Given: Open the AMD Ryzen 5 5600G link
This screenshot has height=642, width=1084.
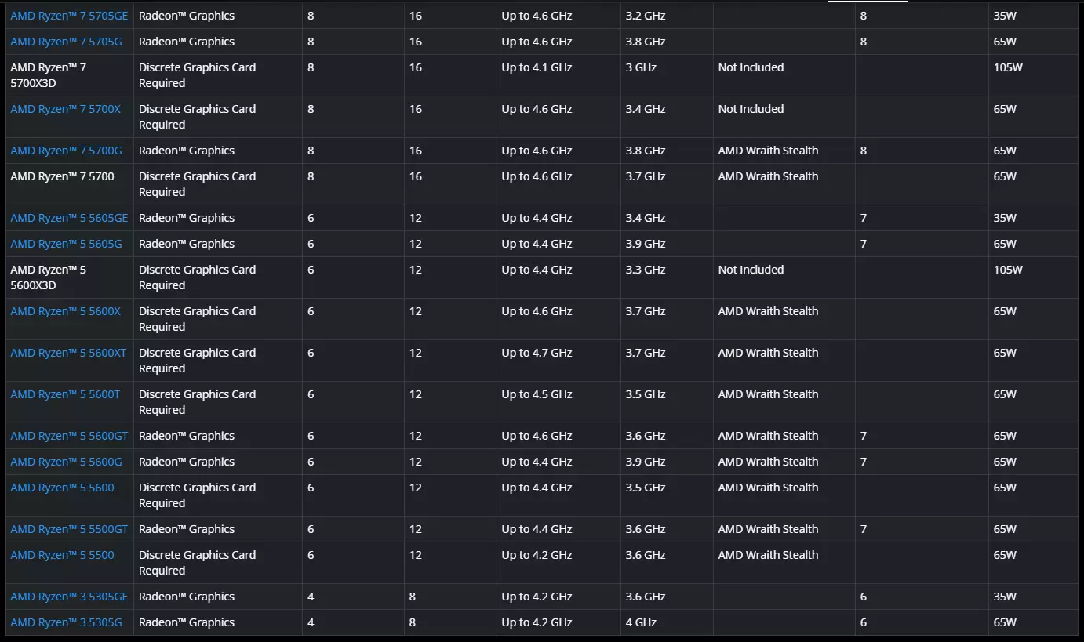Looking at the screenshot, I should coord(66,462).
